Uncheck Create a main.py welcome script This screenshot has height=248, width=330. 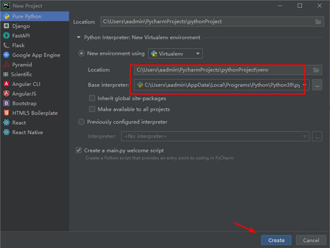click(x=79, y=151)
